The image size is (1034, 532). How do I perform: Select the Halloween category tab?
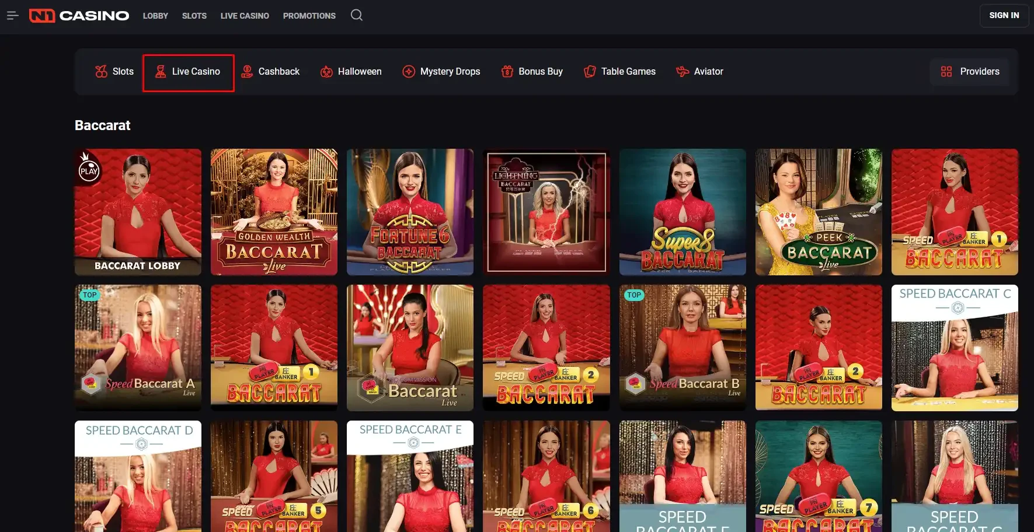[351, 72]
